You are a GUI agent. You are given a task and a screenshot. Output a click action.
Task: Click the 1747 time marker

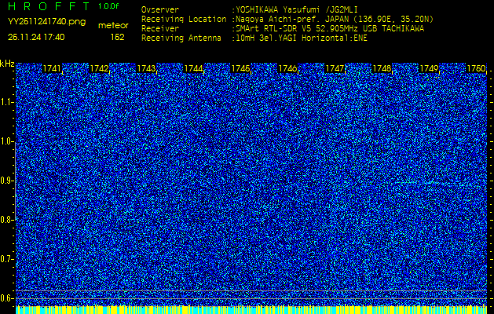point(335,69)
